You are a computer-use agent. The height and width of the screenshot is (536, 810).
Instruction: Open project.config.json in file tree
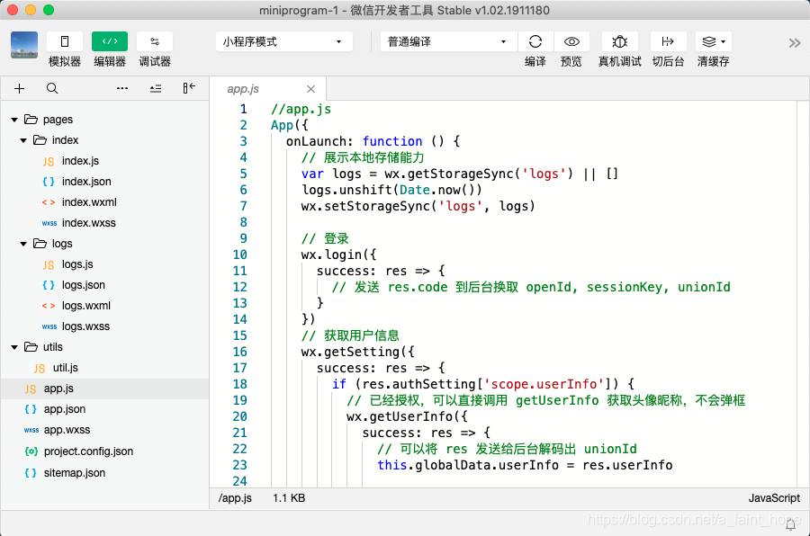click(x=104, y=451)
